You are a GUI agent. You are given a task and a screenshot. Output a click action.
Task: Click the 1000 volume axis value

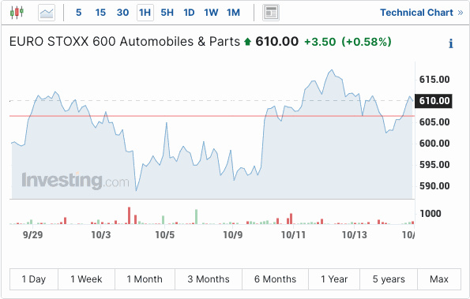pyautogui.click(x=431, y=214)
